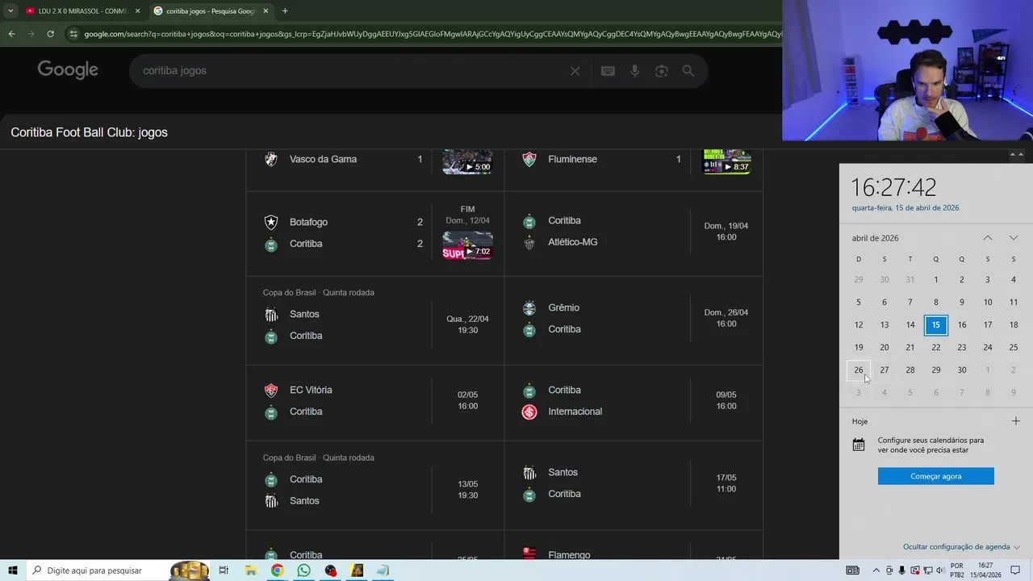Play the Vasco da Gama 5:00 highlight video

coord(467,162)
